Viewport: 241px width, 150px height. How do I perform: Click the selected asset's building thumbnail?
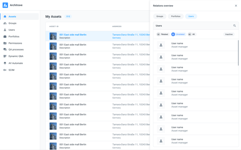coord(53,36)
